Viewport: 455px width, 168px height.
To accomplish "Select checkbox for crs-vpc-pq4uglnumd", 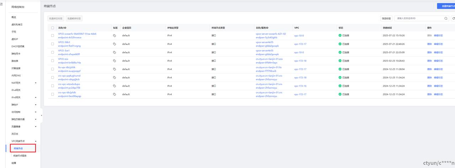I will point(53,78).
